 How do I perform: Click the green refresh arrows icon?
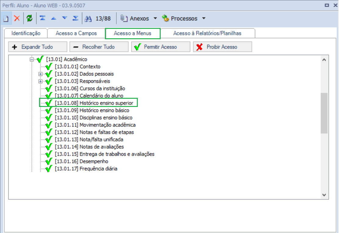click(x=29, y=18)
